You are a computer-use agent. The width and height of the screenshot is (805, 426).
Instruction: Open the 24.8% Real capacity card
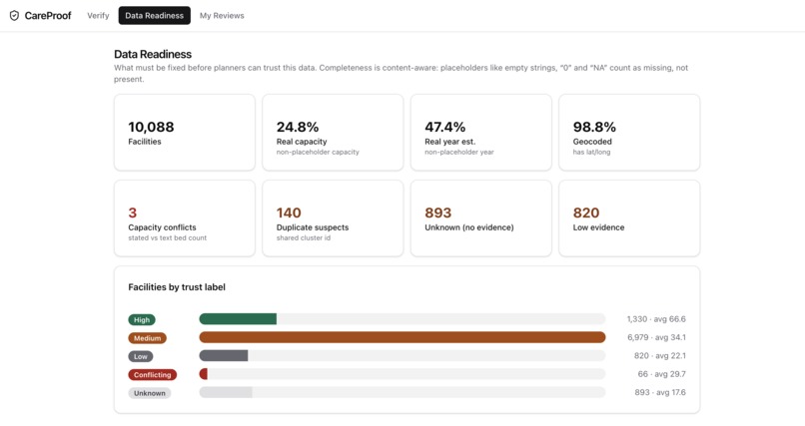(x=333, y=133)
